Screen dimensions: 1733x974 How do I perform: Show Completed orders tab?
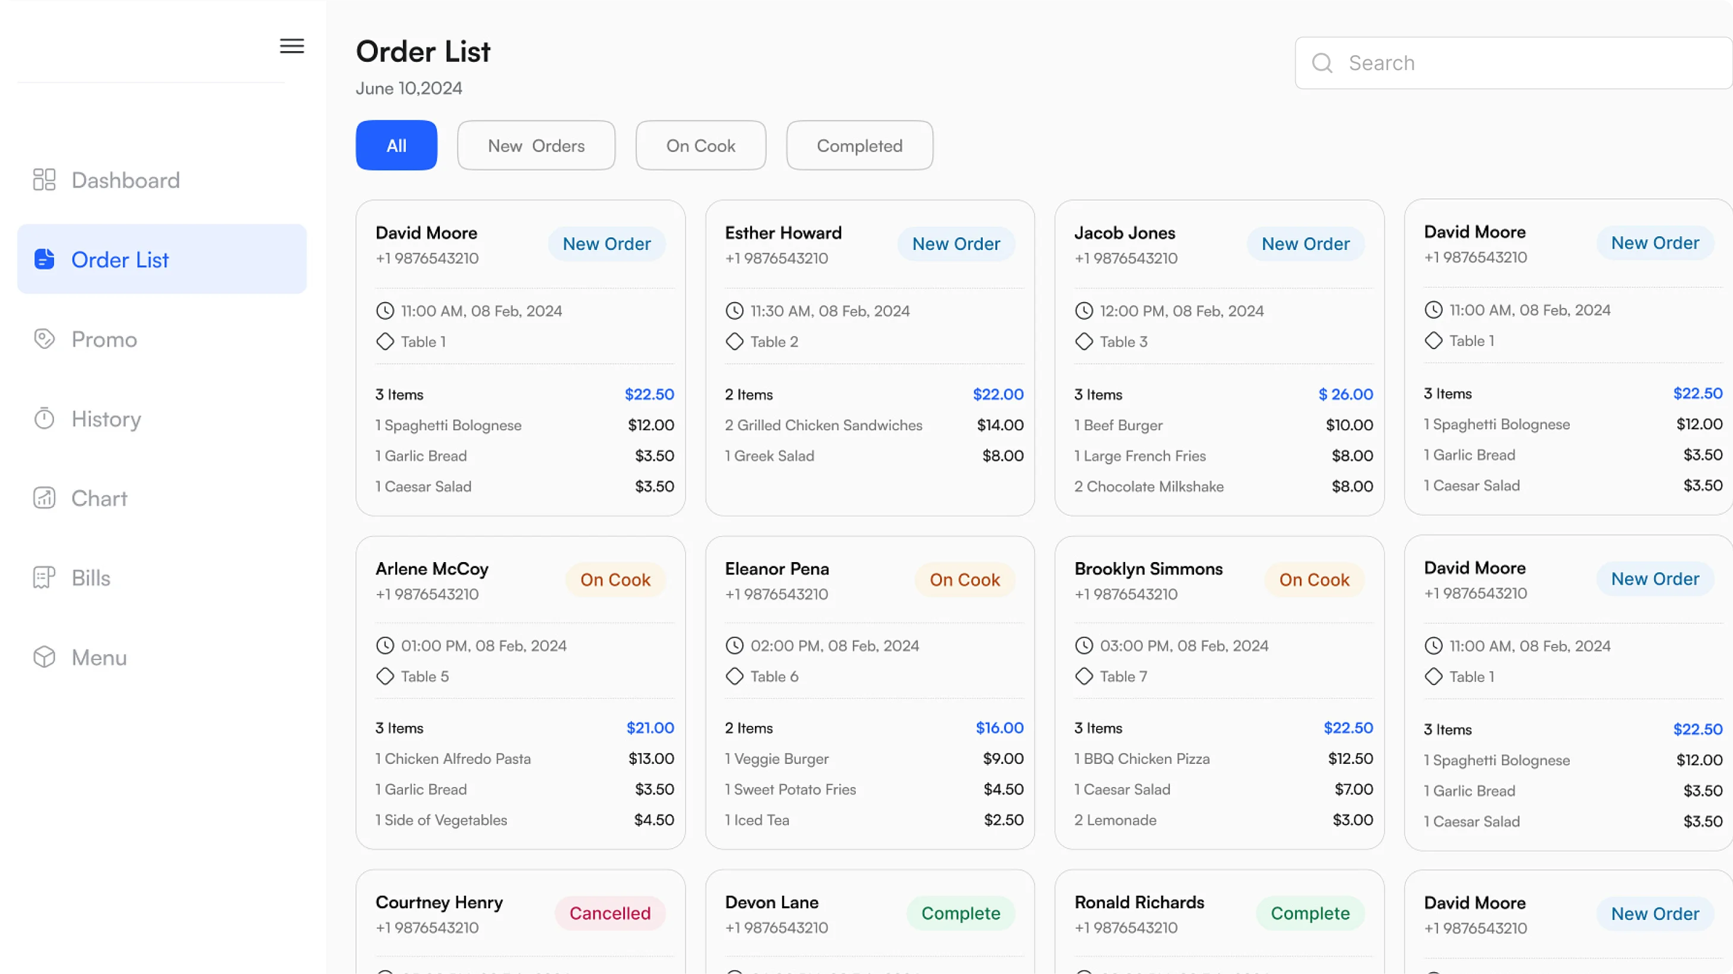point(859,145)
